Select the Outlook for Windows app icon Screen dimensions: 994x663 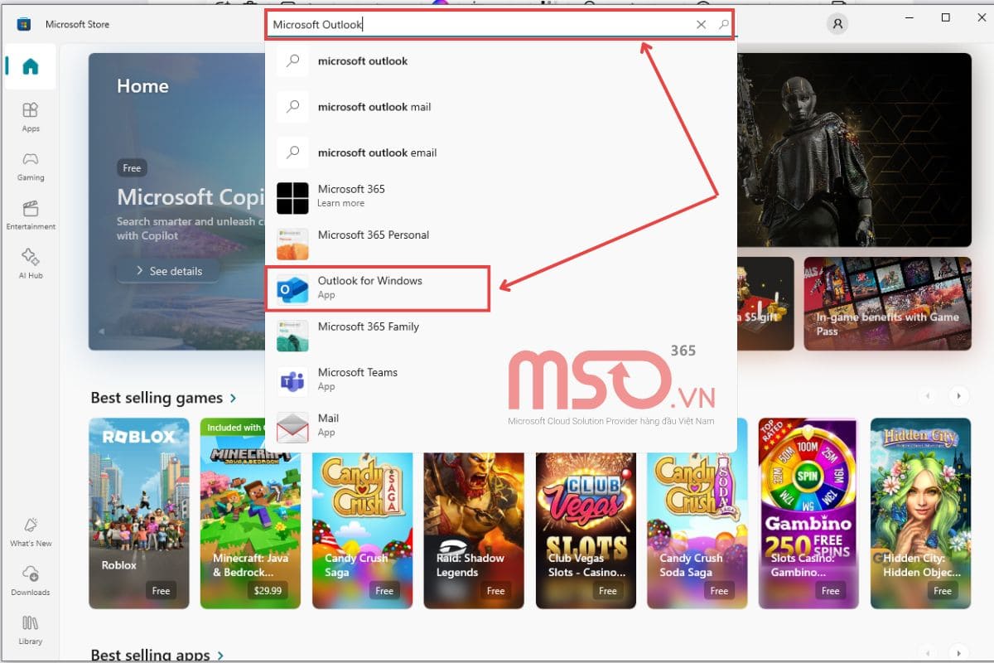coord(292,289)
